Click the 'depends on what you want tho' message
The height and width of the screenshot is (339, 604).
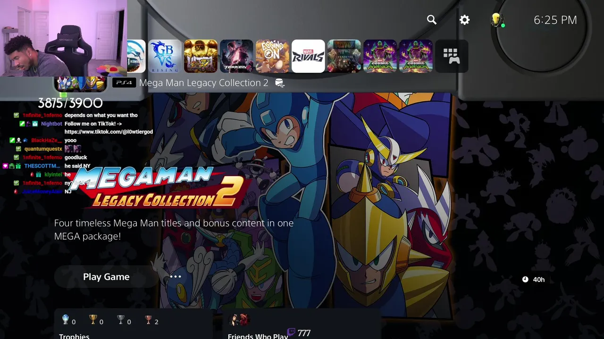pos(101,115)
